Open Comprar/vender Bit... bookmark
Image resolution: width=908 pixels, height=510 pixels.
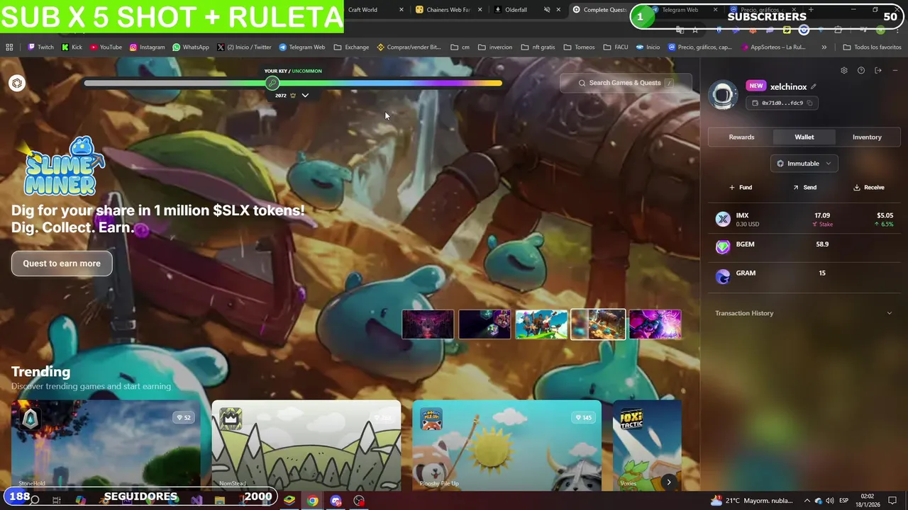[x=409, y=47]
